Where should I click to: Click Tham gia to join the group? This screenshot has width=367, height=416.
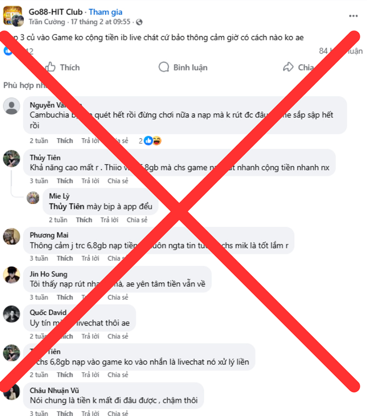coord(106,12)
